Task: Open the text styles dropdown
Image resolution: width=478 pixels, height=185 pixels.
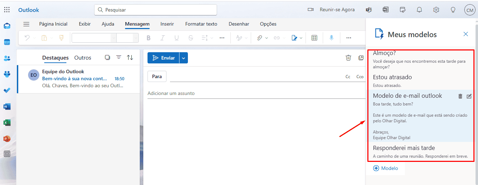Action: [242, 38]
